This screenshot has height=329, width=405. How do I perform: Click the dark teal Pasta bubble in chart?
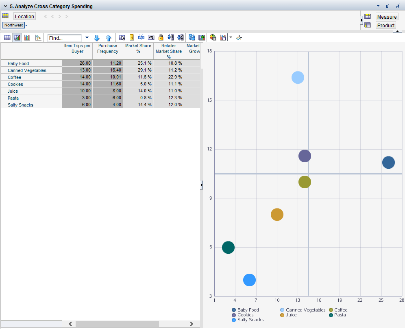pos(229,247)
